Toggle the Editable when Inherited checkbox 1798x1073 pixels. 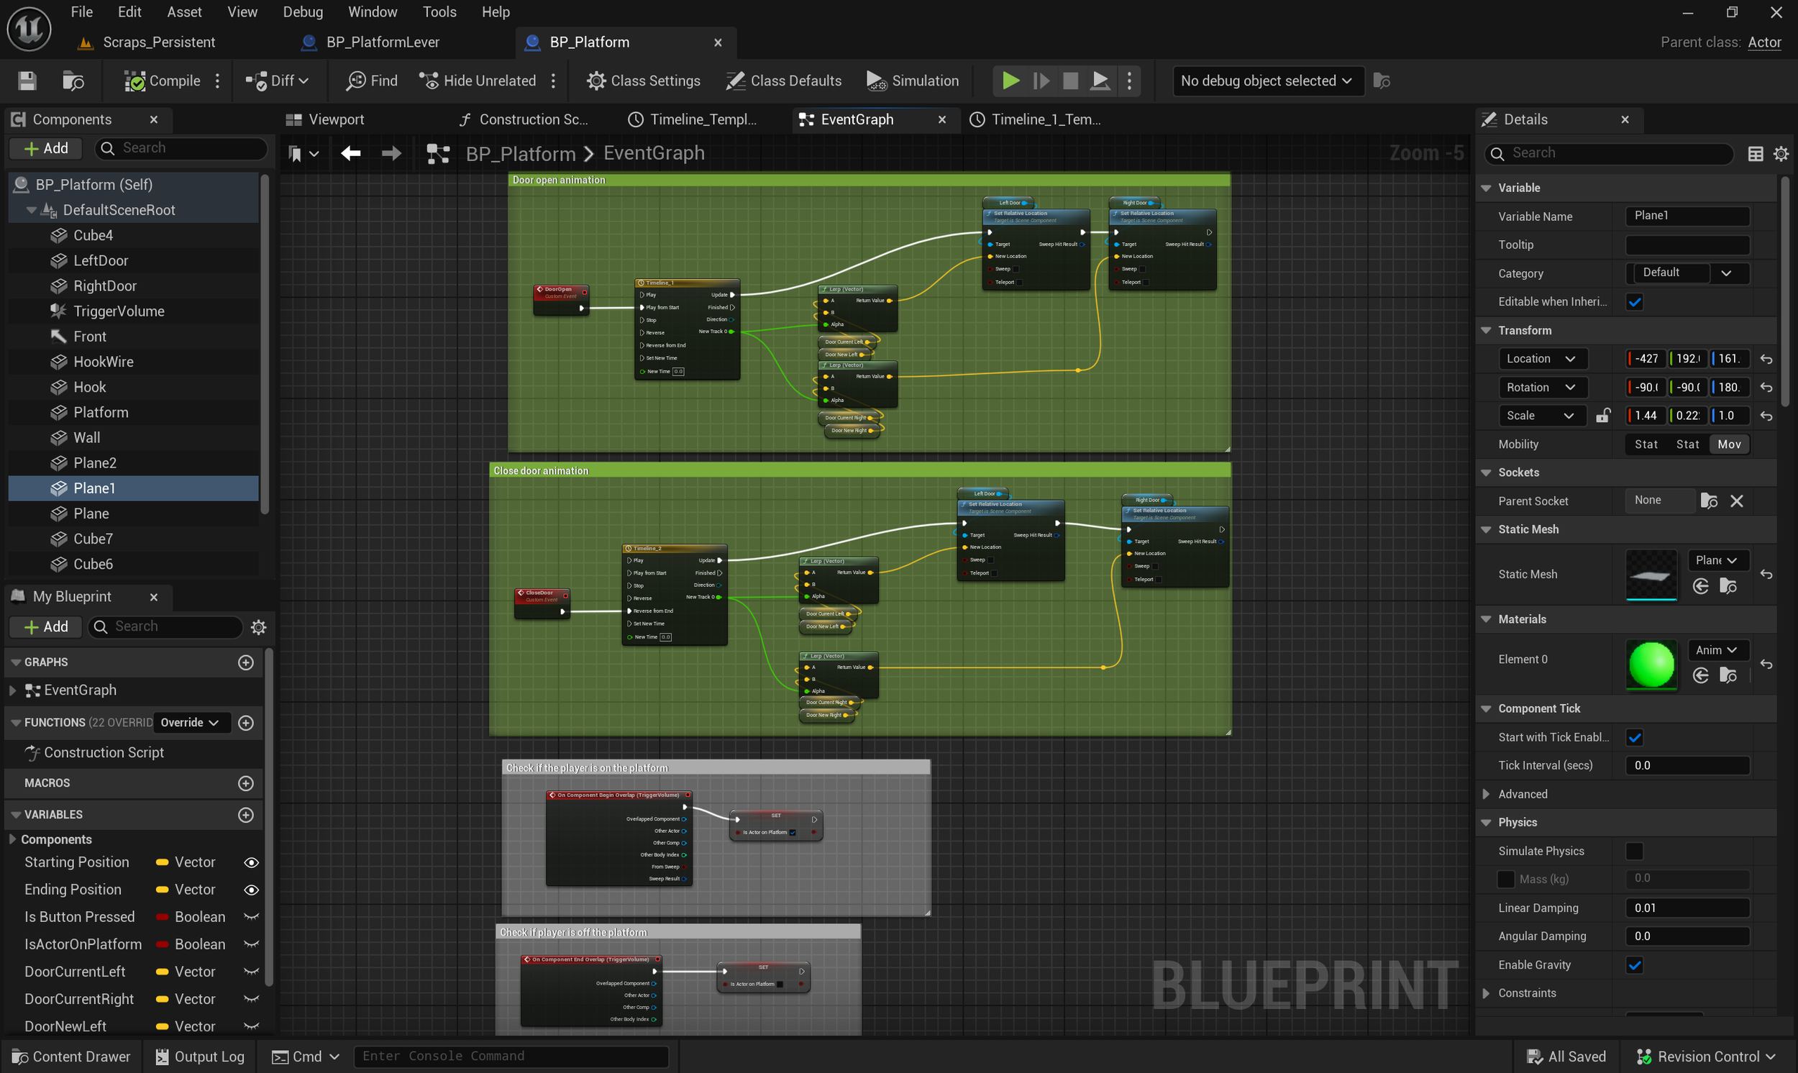point(1634,302)
